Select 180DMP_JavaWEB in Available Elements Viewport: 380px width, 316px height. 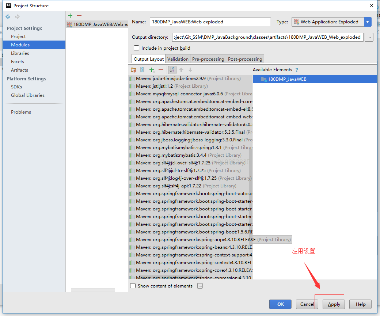click(x=315, y=79)
